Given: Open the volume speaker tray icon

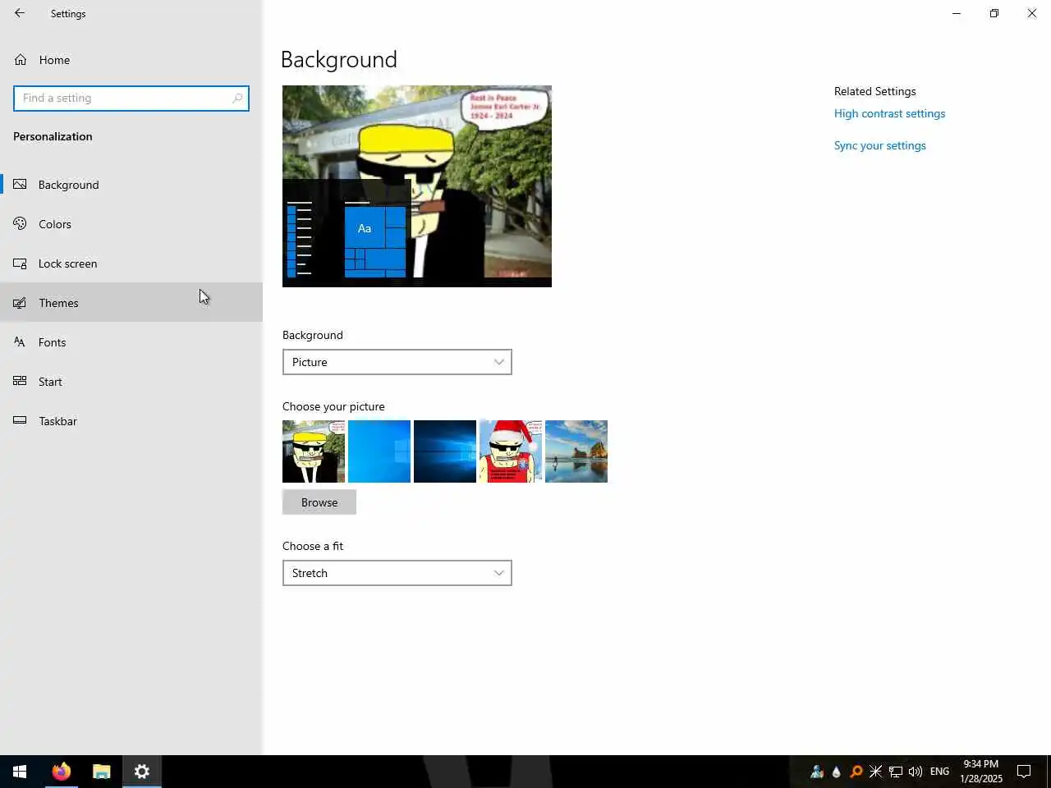Looking at the screenshot, I should pyautogui.click(x=916, y=772).
